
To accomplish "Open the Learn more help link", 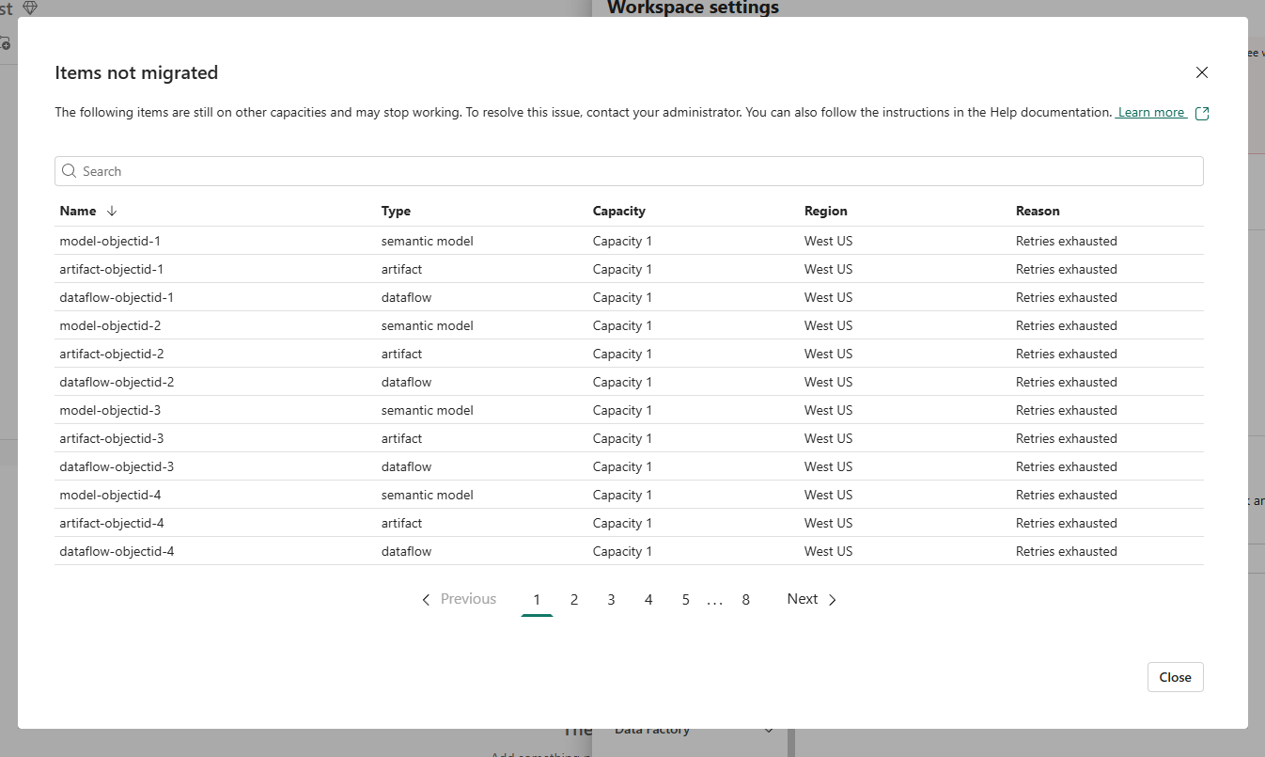I will 1151,112.
